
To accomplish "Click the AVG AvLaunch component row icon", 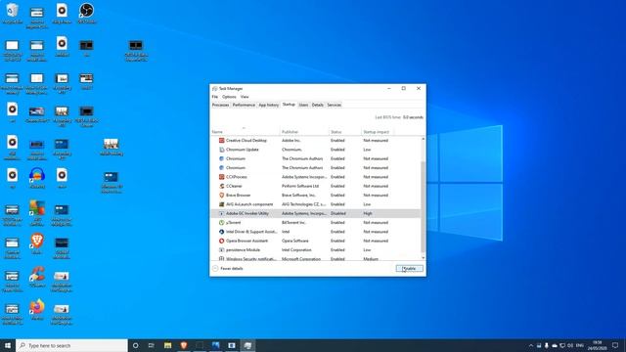I will click(222, 204).
